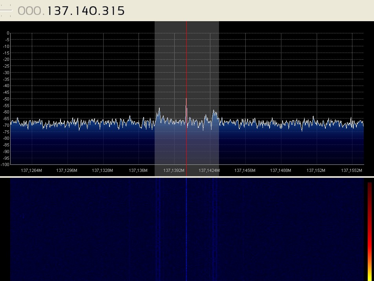Click the 0 dB scale label
The height and width of the screenshot is (281, 374).
pos(8,33)
